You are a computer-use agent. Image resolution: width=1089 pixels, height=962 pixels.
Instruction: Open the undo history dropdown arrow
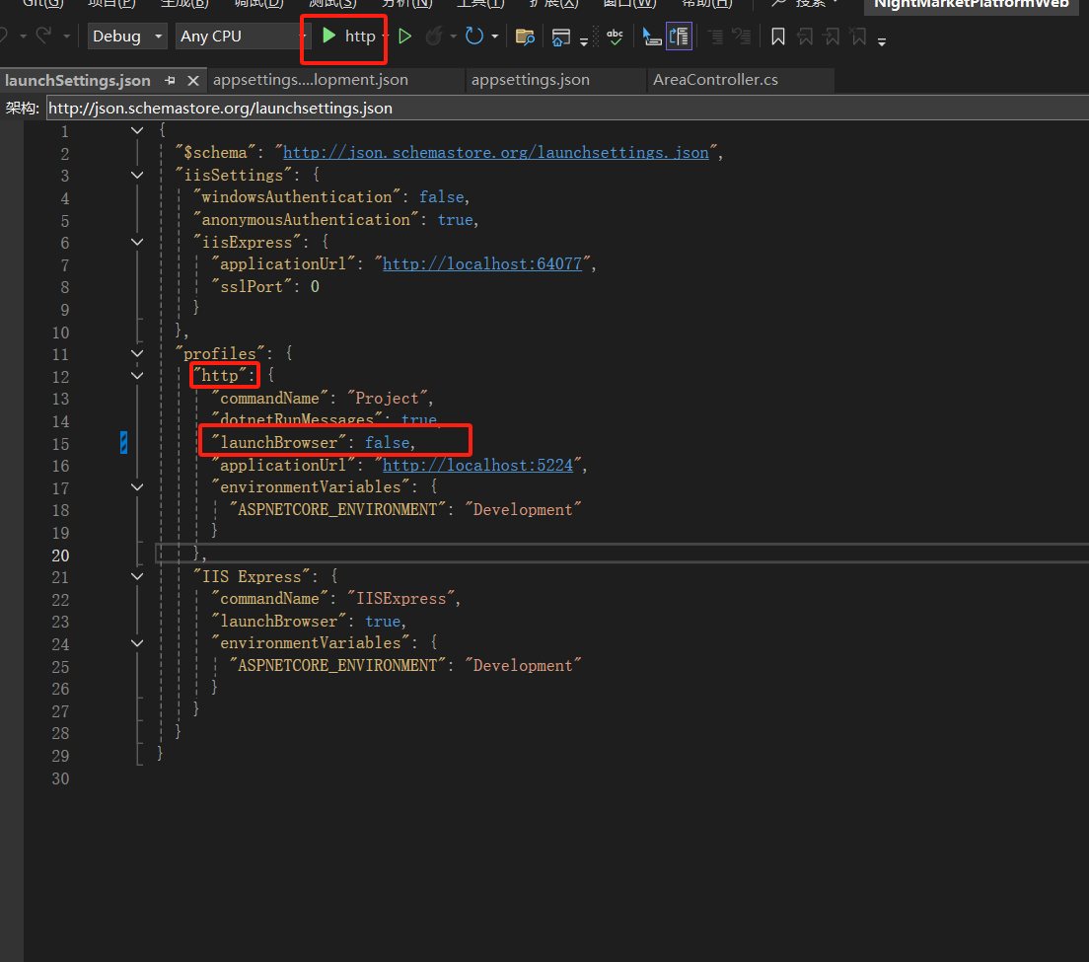(23, 37)
